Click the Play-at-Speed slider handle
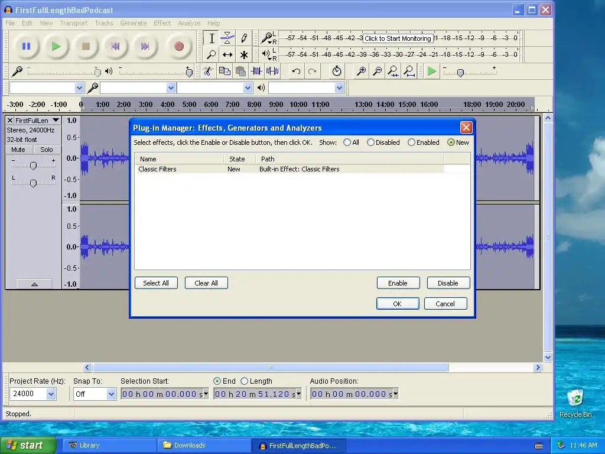 pyautogui.click(x=460, y=73)
